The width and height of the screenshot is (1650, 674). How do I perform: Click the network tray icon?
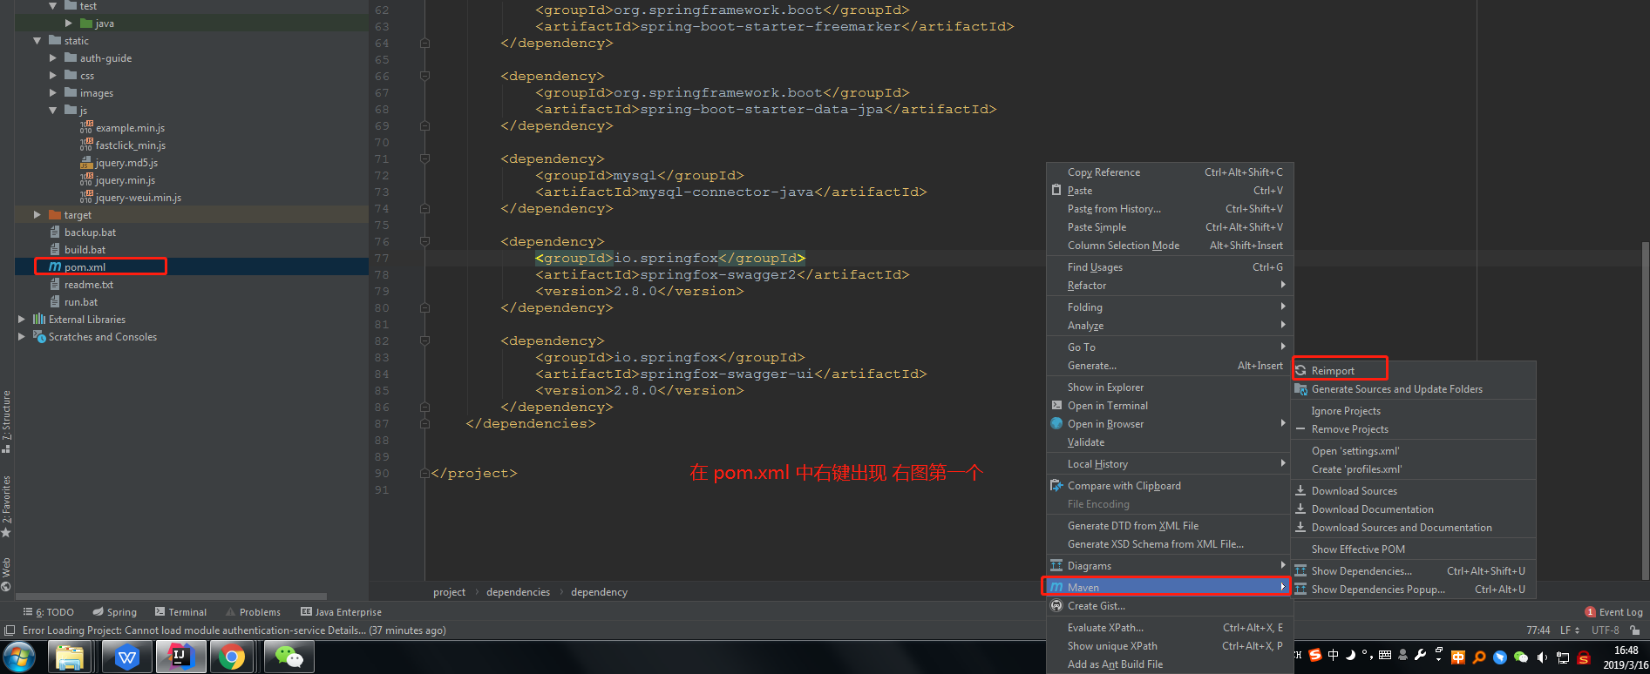(1563, 657)
